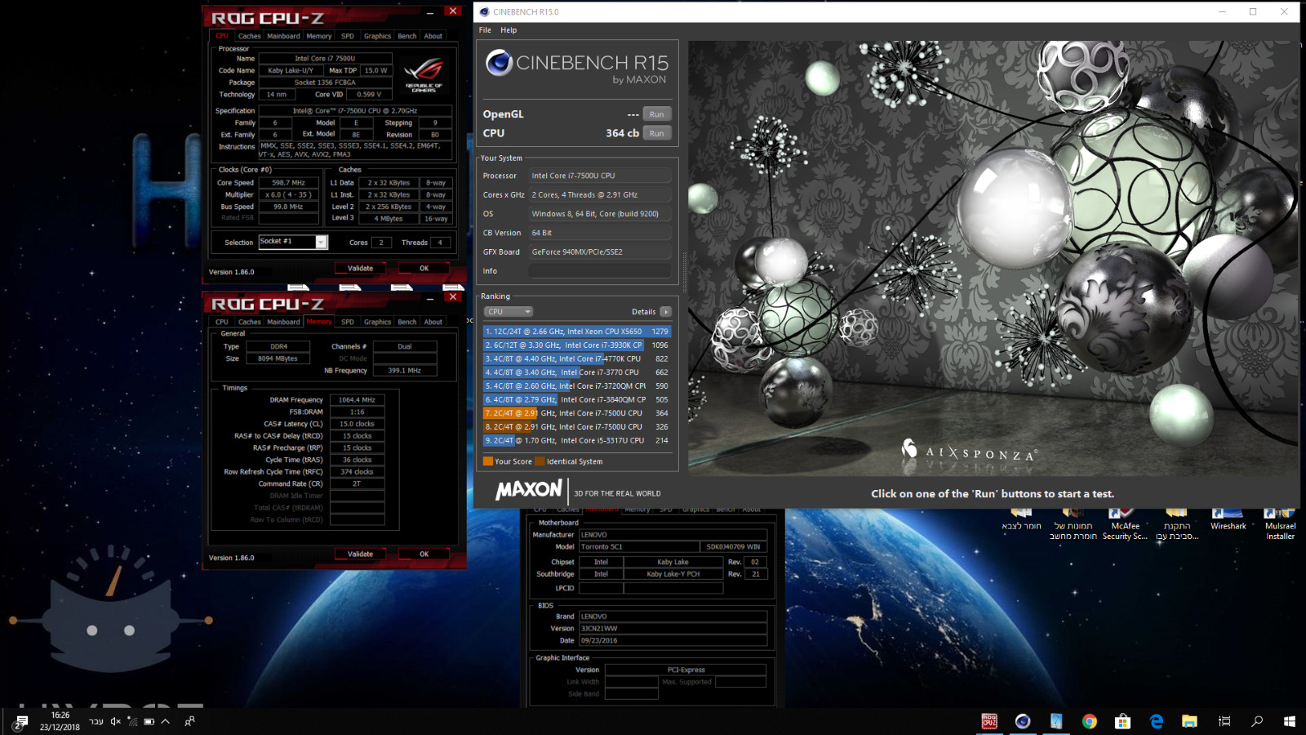1306x735 pixels.
Task: Select ranking row 4 Core i7-3770
Action: click(577, 372)
